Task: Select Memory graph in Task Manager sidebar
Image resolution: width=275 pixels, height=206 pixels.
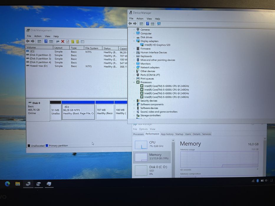Action: (152, 157)
